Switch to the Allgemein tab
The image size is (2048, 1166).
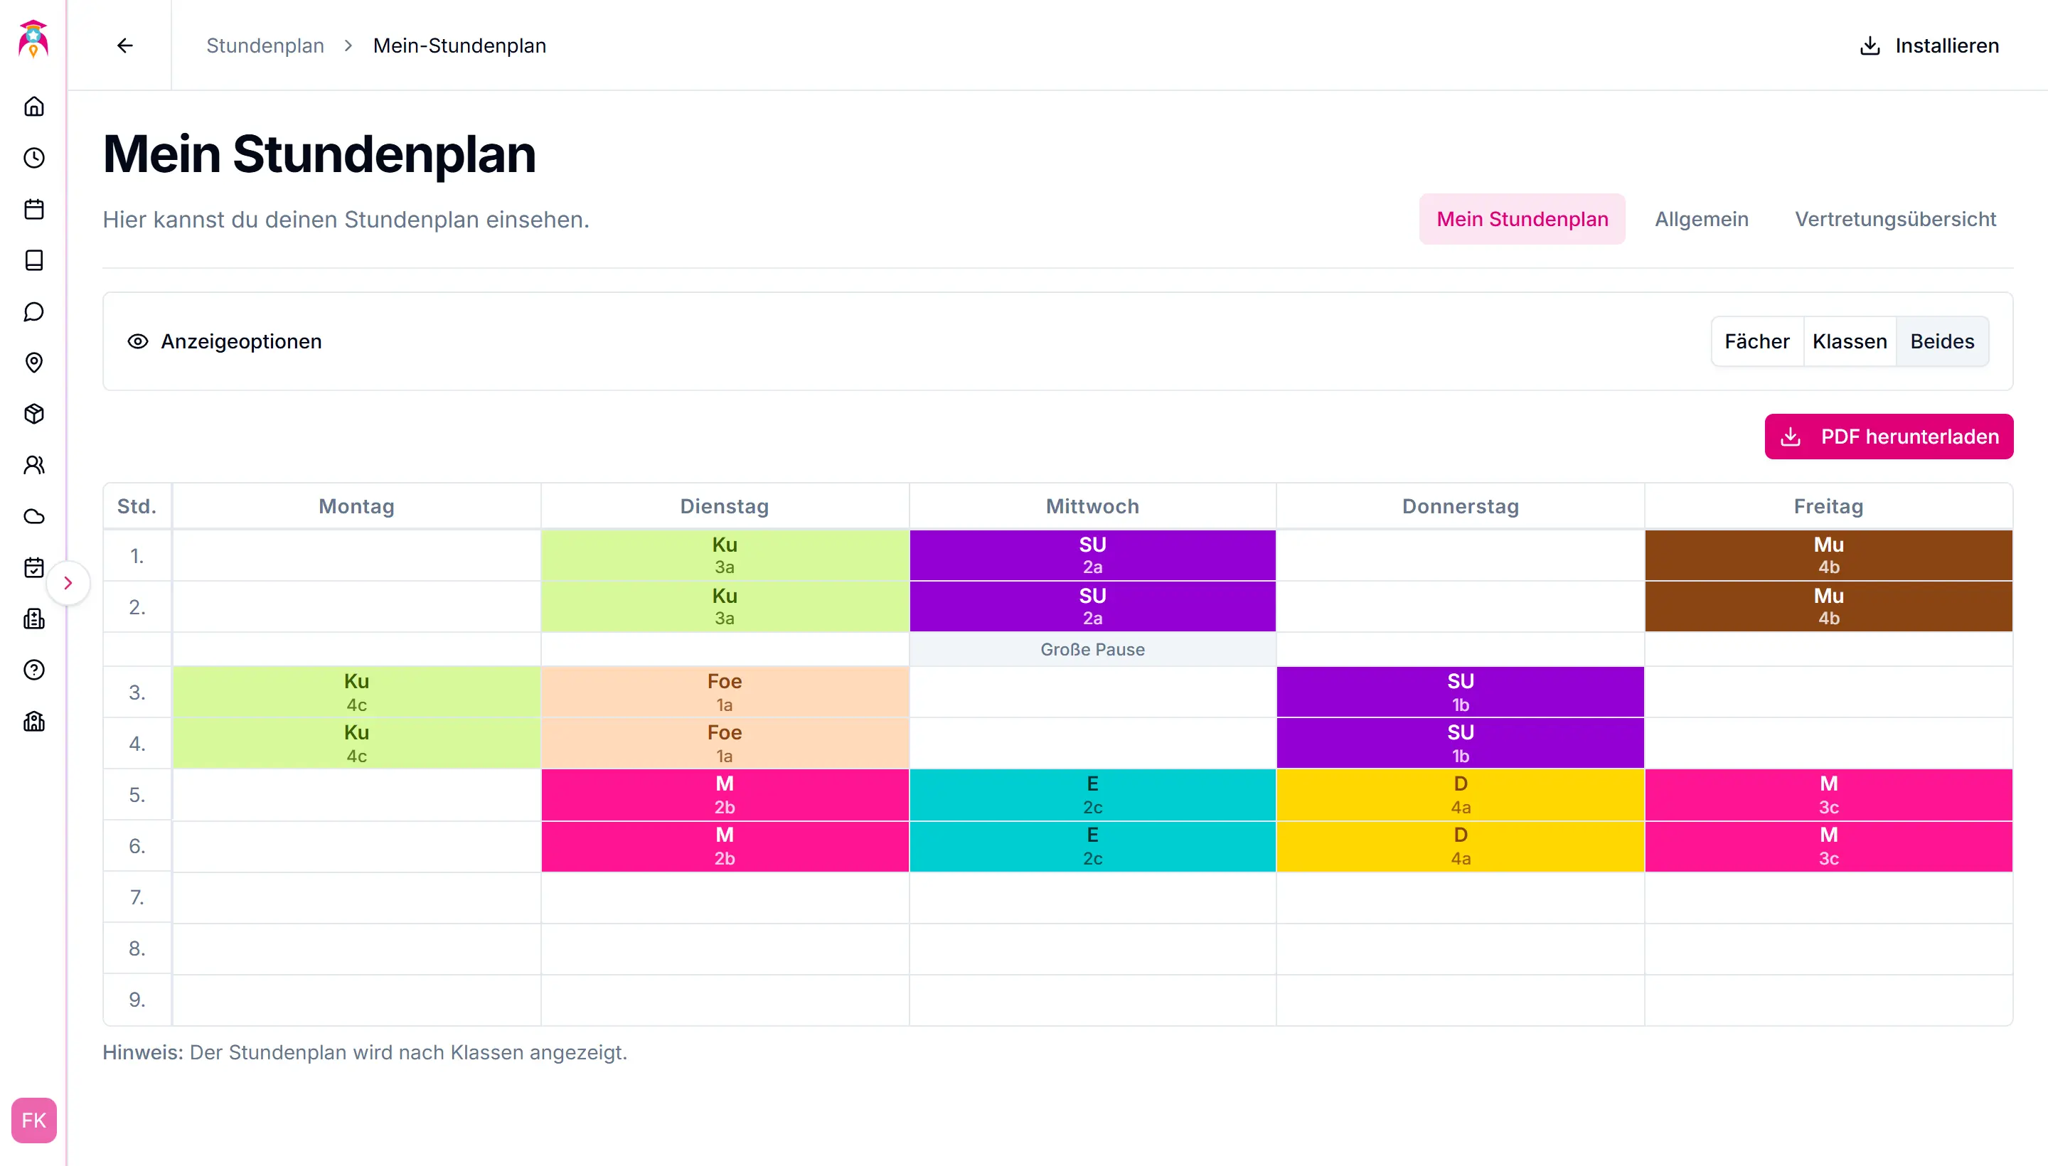[1701, 220]
